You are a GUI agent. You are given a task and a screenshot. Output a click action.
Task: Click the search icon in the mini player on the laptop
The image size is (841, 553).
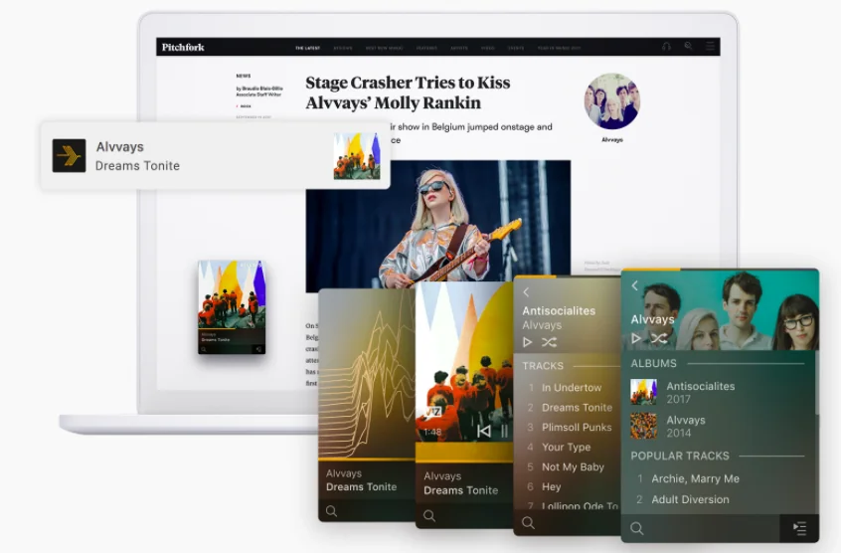[x=204, y=349]
